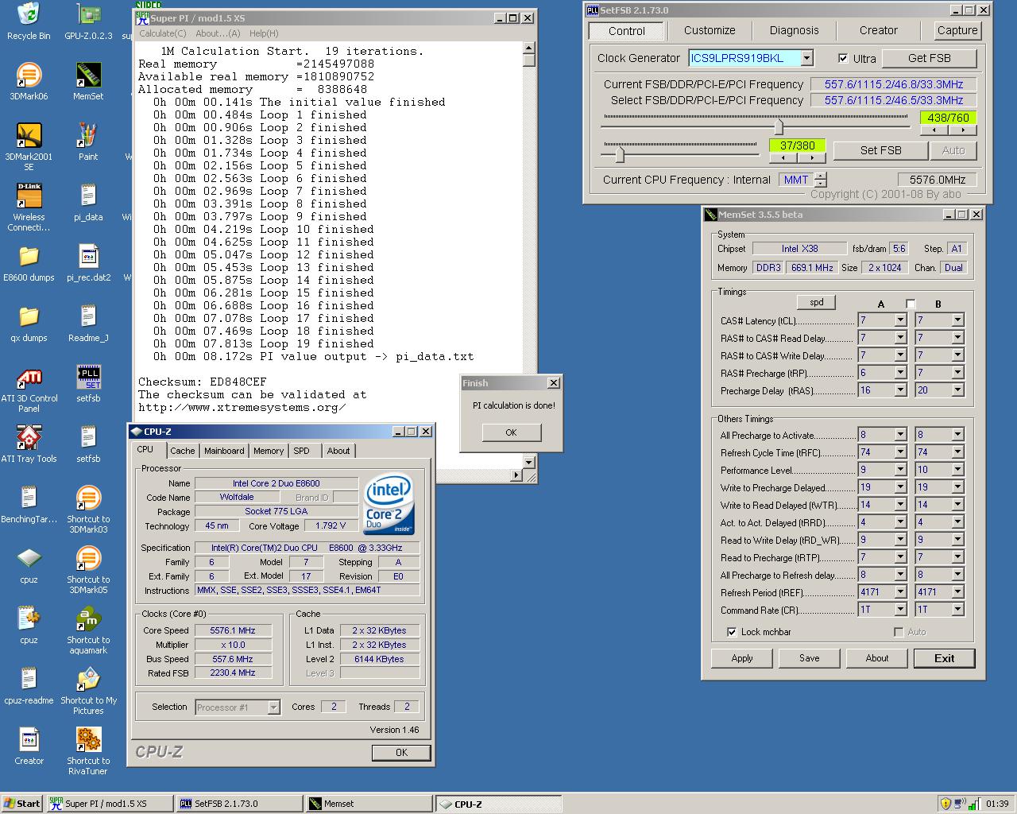Click the Start button on taskbar
This screenshot has width=1017, height=814.
pyautogui.click(x=22, y=804)
